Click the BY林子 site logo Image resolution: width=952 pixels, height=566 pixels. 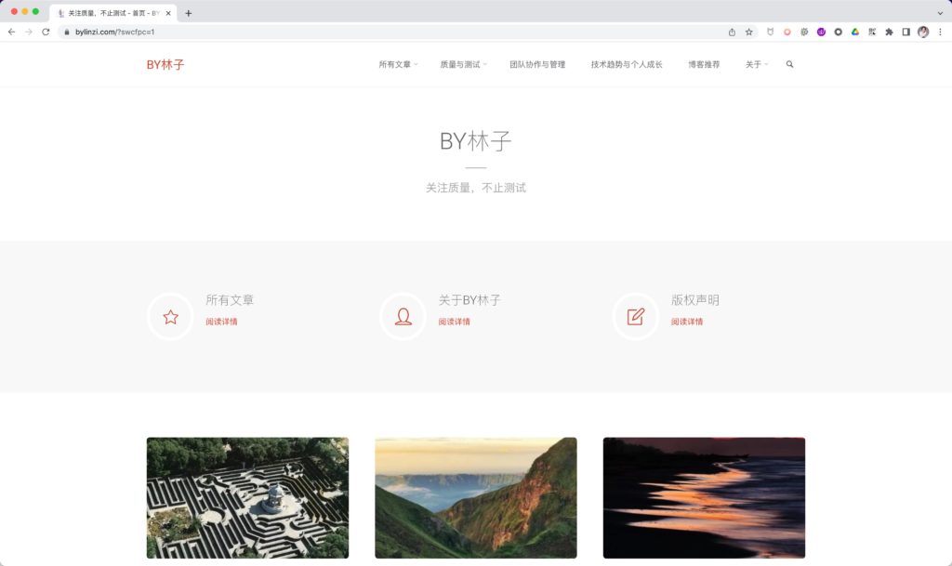pos(165,64)
